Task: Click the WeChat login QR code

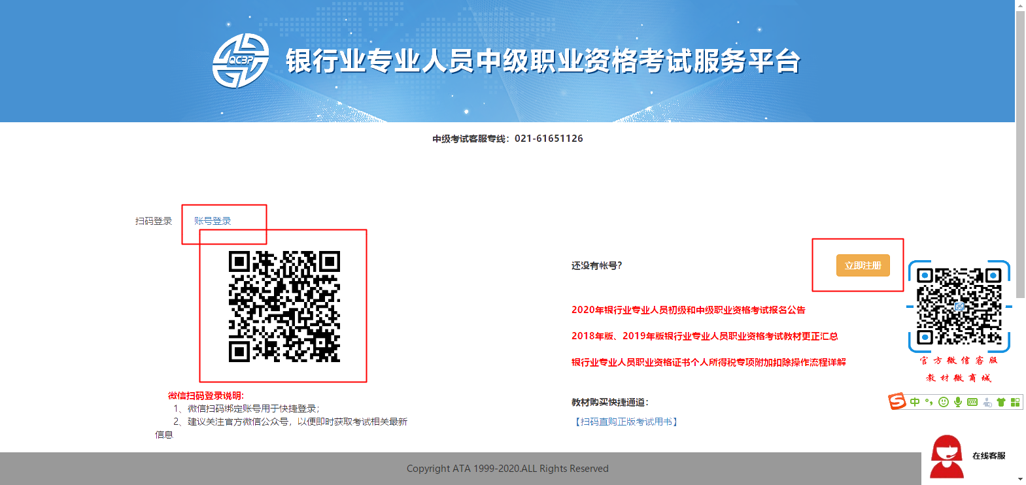Action: coord(284,307)
